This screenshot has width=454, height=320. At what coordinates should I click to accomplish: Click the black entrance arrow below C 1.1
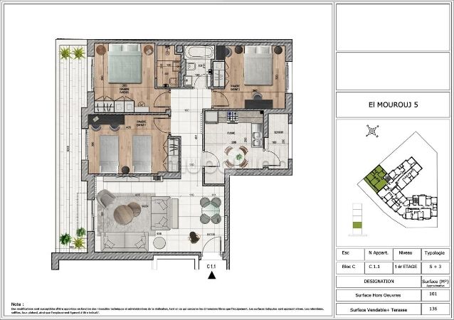211,277
